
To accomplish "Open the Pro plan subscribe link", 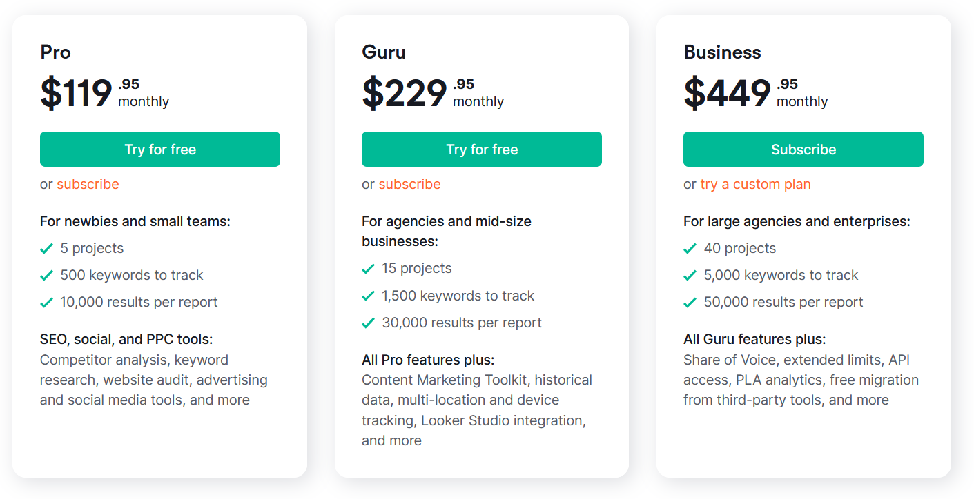I will pyautogui.click(x=88, y=184).
